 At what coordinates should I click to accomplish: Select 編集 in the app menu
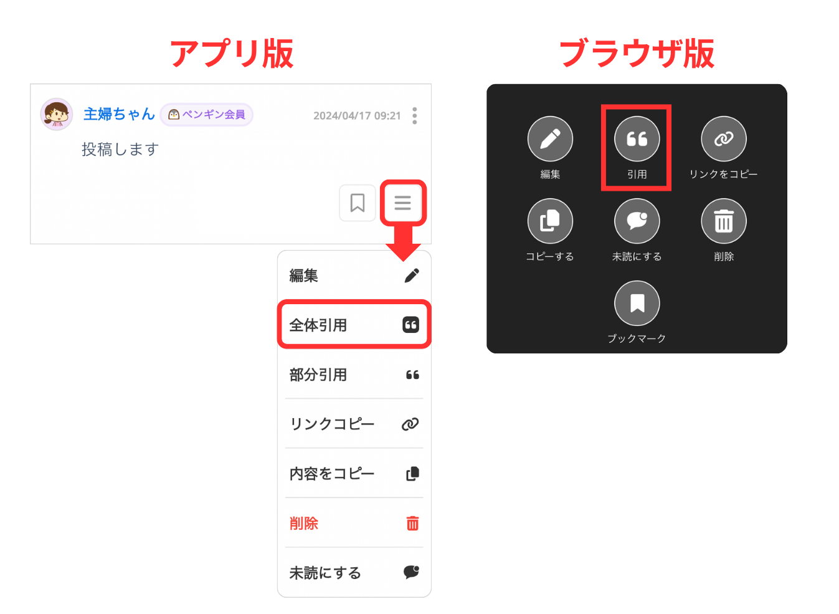click(354, 276)
